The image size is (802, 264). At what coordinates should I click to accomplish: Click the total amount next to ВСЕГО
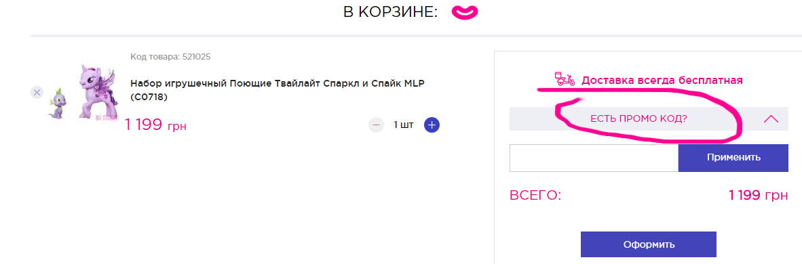(x=759, y=195)
